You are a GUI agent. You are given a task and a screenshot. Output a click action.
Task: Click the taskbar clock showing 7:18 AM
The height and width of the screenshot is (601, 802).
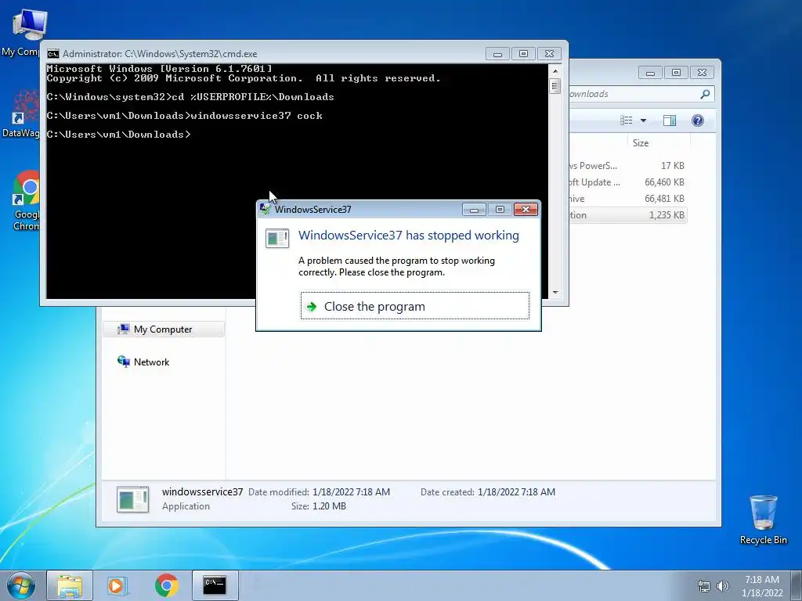[762, 585]
